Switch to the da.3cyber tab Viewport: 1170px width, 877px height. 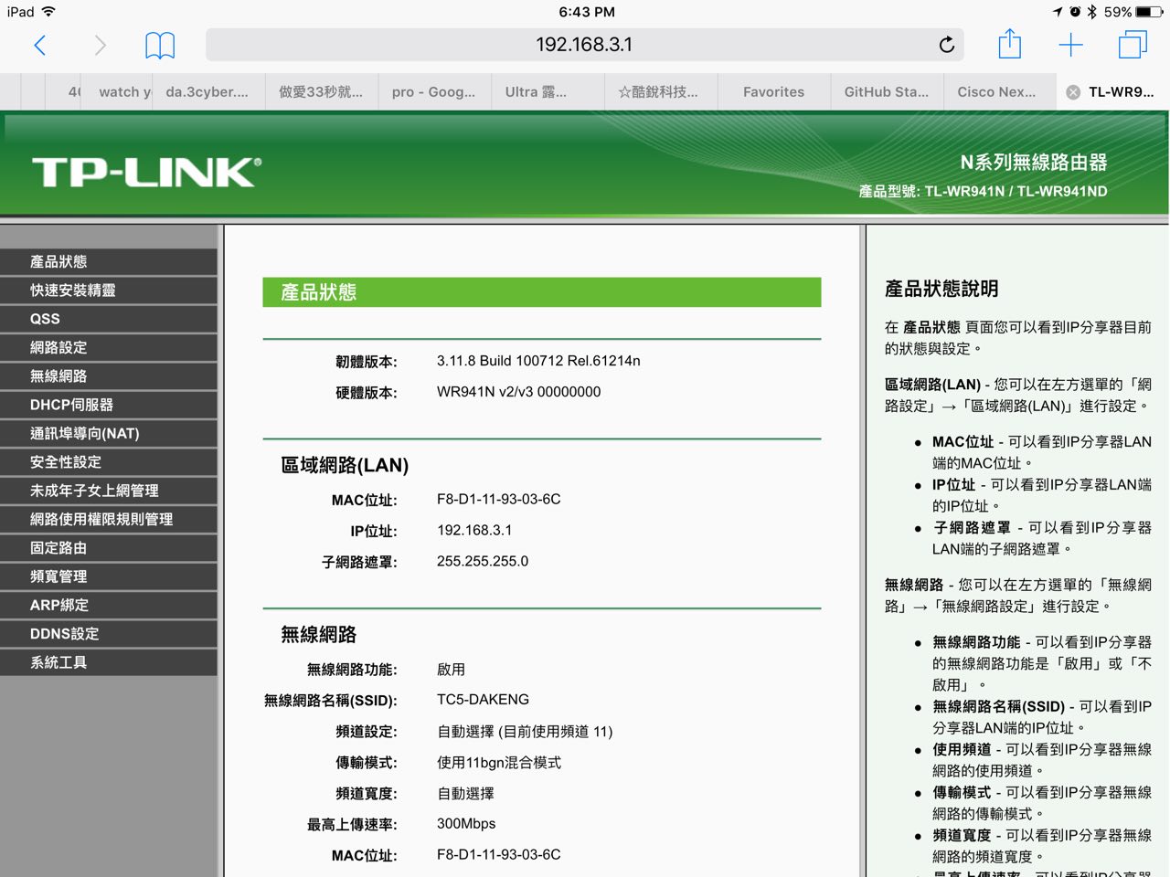click(207, 92)
